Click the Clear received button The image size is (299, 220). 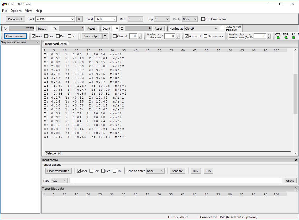[15, 36]
